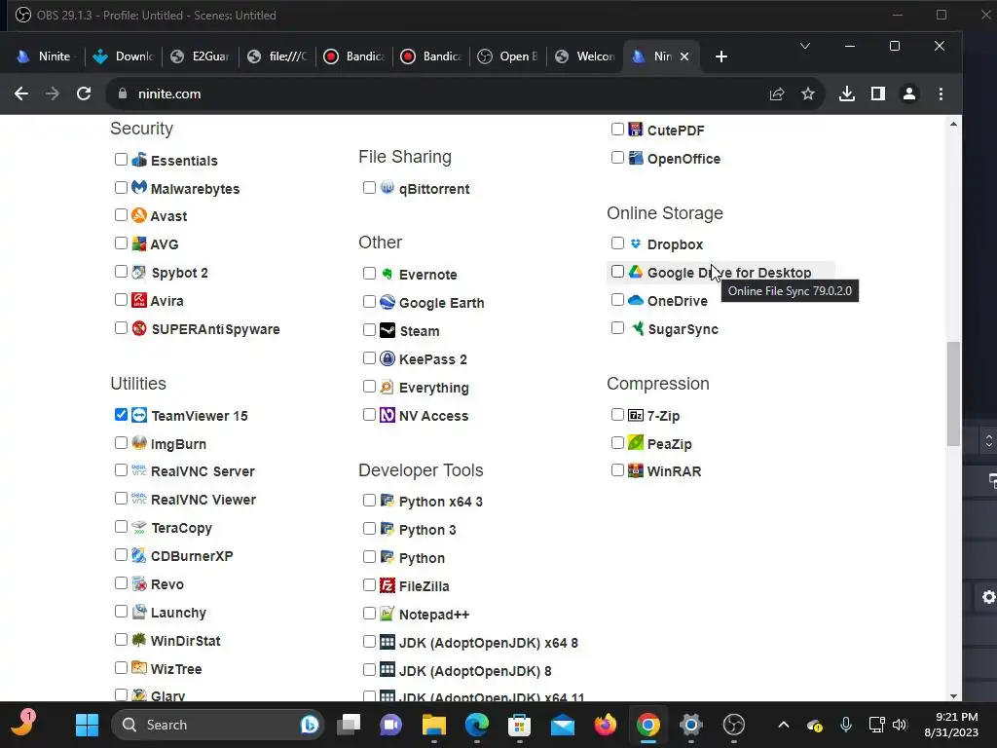Viewport: 997px width, 748px height.
Task: Click the Evernote elephant icon
Action: [x=388, y=274]
